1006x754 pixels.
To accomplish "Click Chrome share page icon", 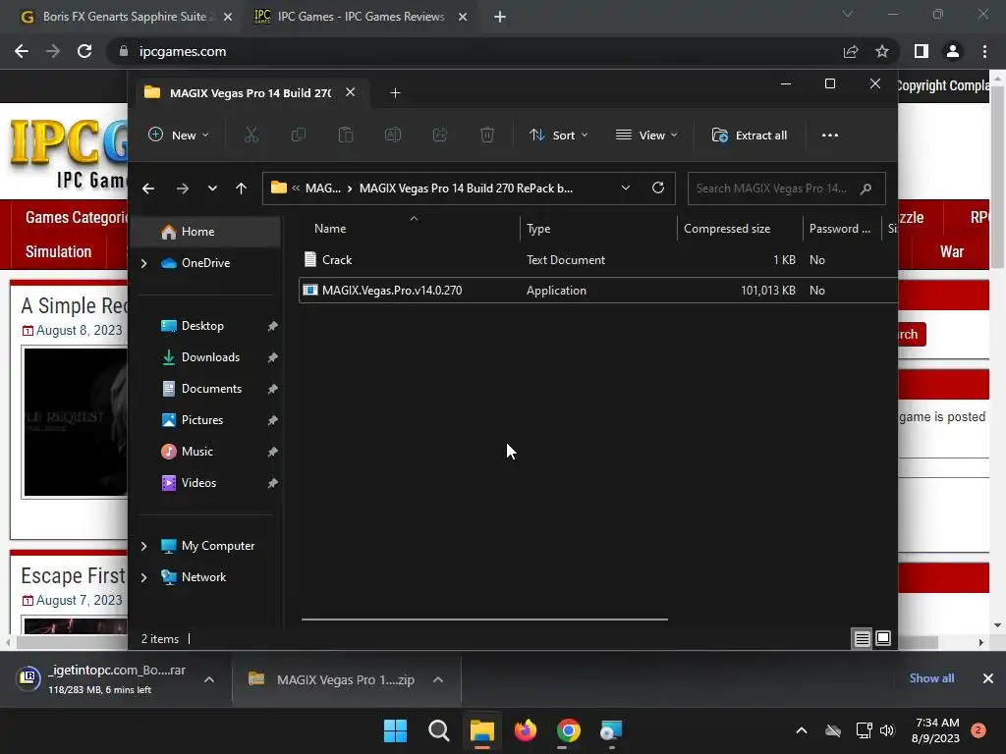I will click(x=851, y=51).
